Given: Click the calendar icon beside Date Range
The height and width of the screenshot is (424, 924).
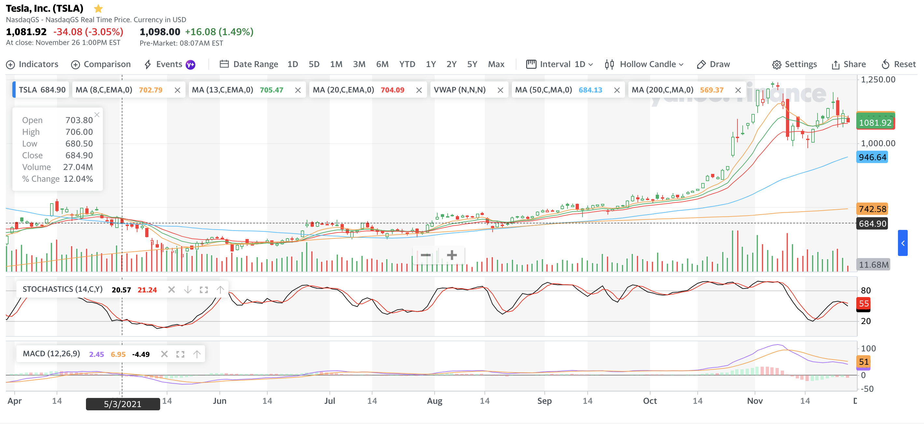Looking at the screenshot, I should pyautogui.click(x=224, y=64).
